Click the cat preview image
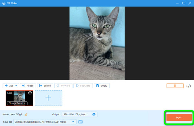 tap(97, 43)
